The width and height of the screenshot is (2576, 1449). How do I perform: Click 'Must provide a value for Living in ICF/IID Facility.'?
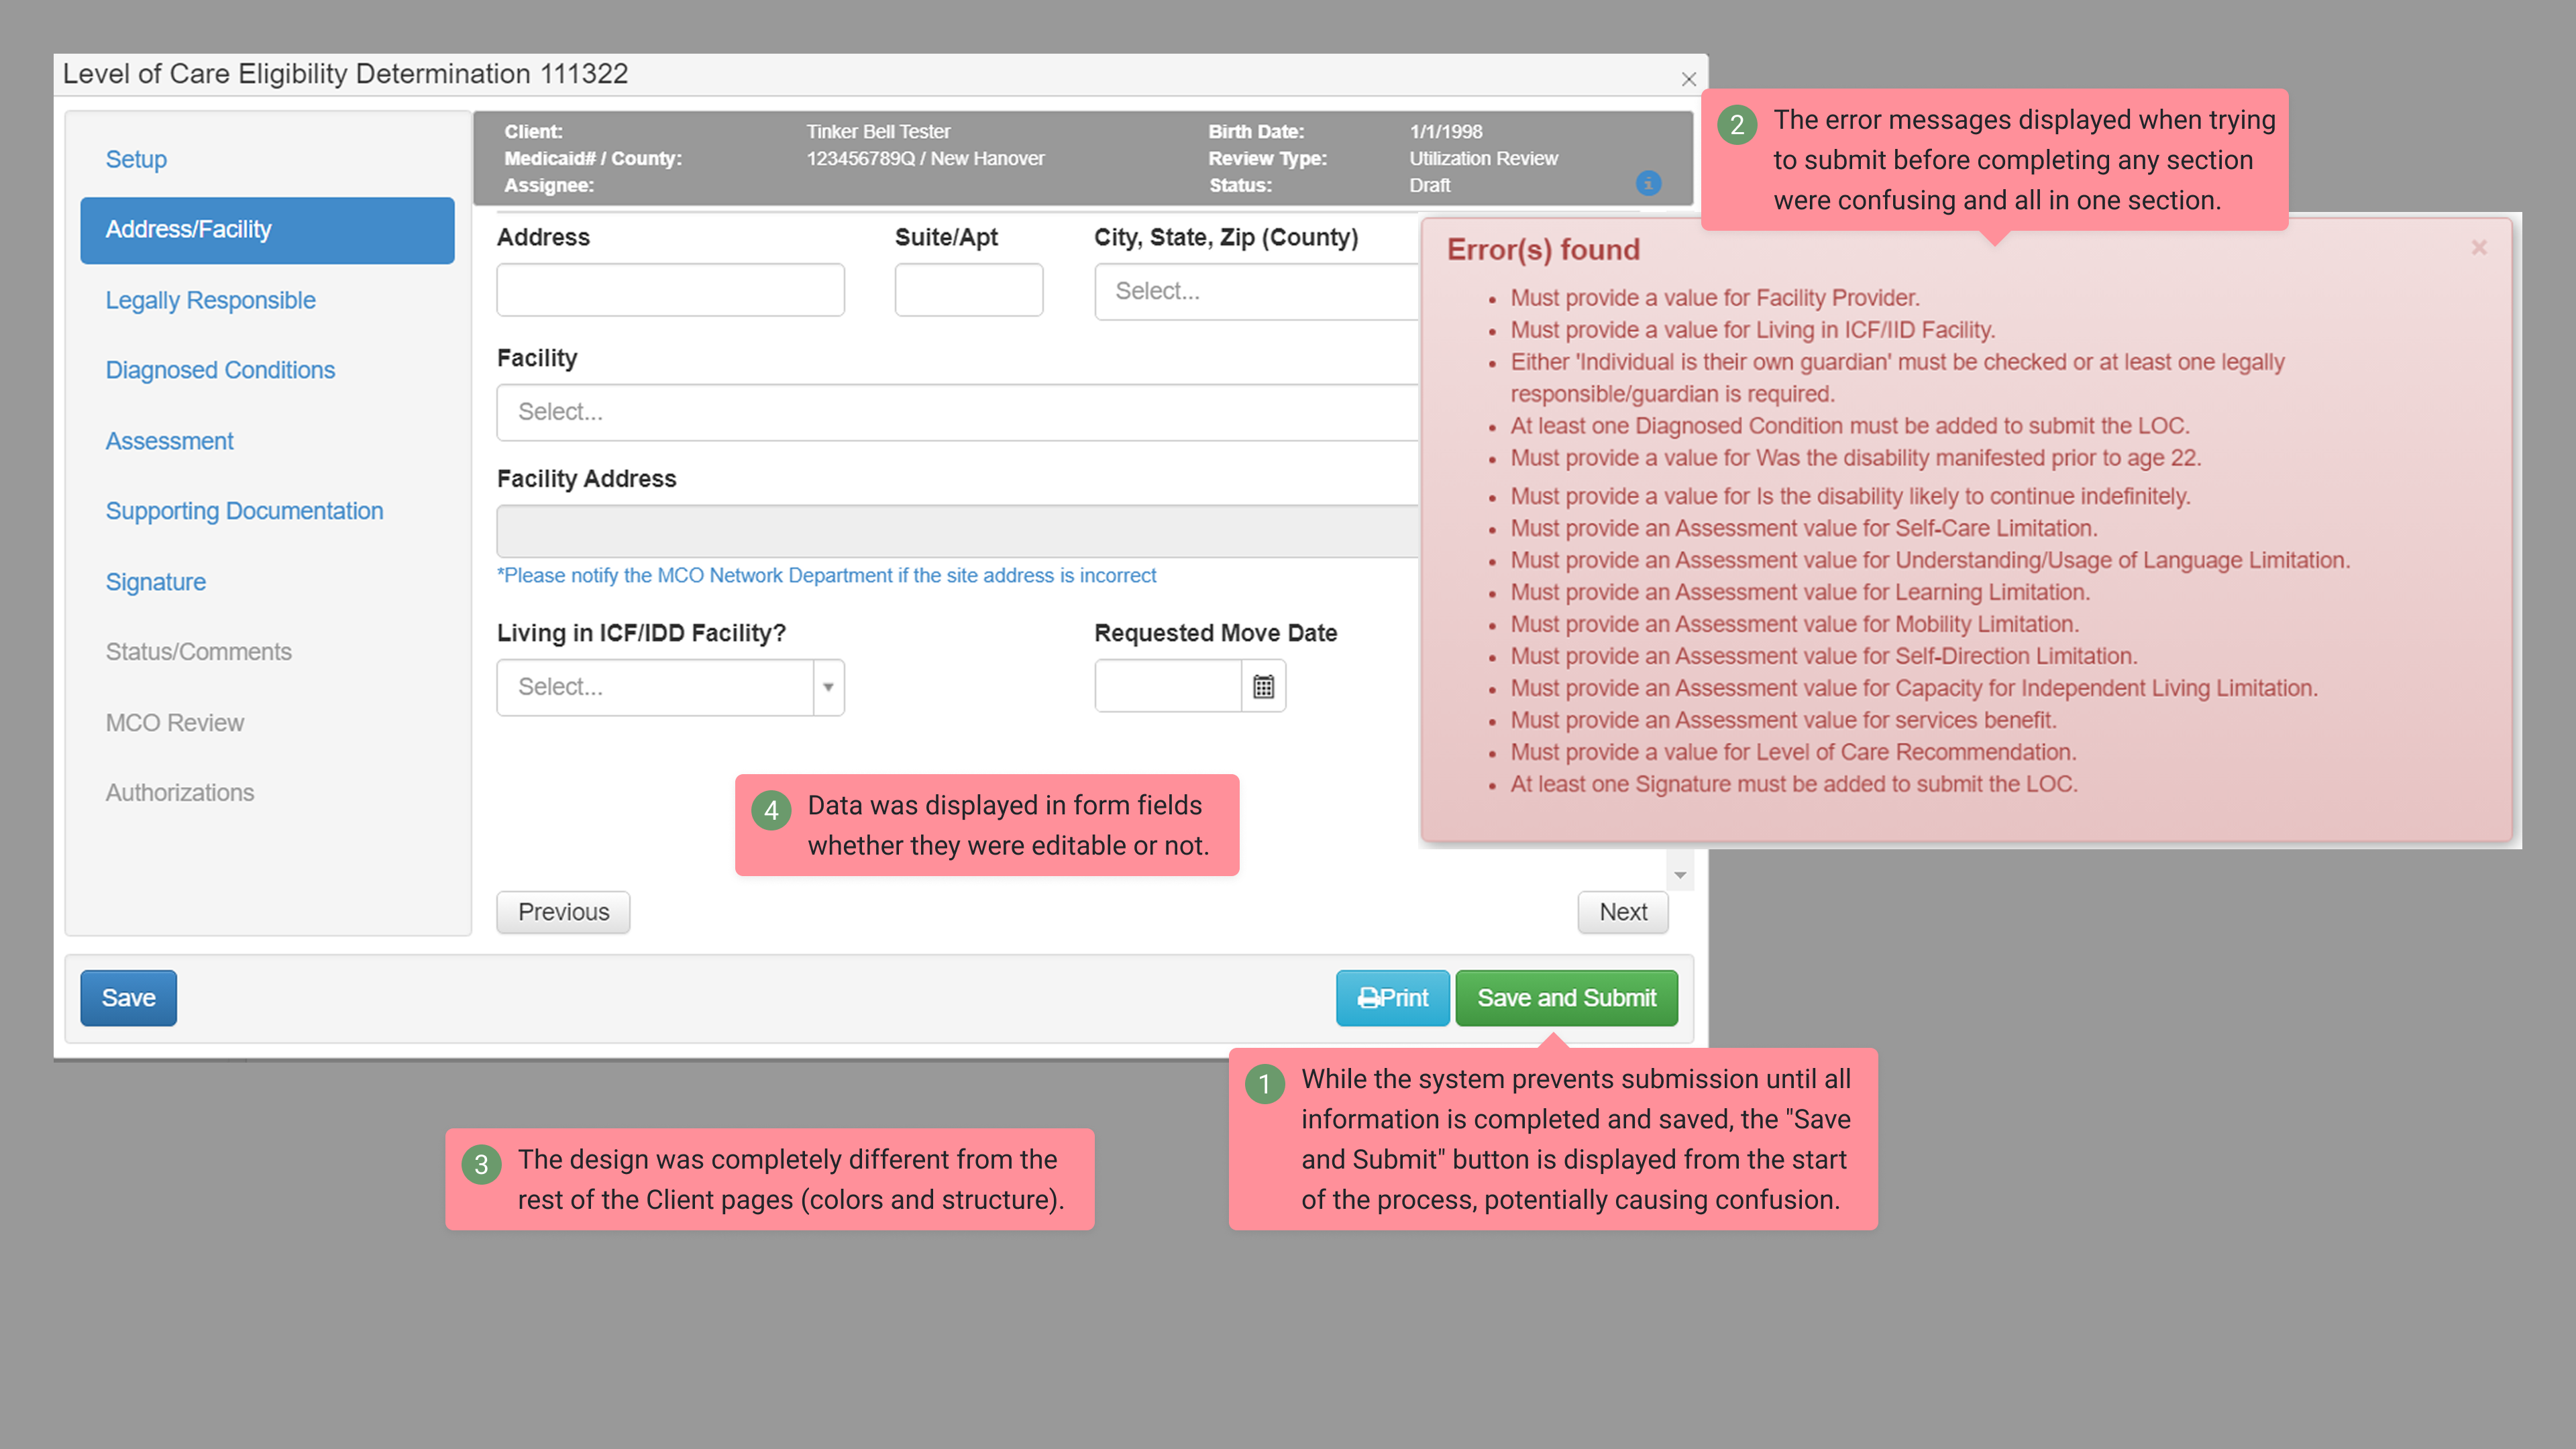click(1752, 330)
